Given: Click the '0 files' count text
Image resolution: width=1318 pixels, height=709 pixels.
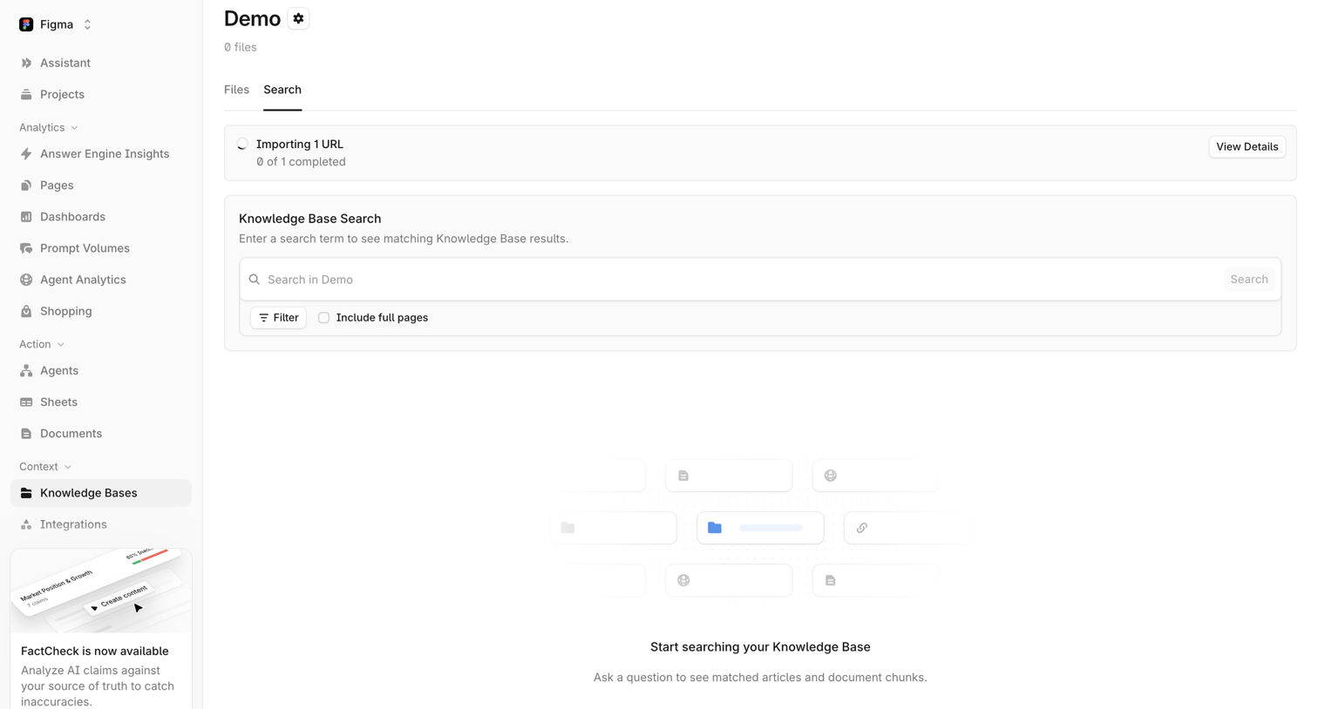Looking at the screenshot, I should point(241,47).
